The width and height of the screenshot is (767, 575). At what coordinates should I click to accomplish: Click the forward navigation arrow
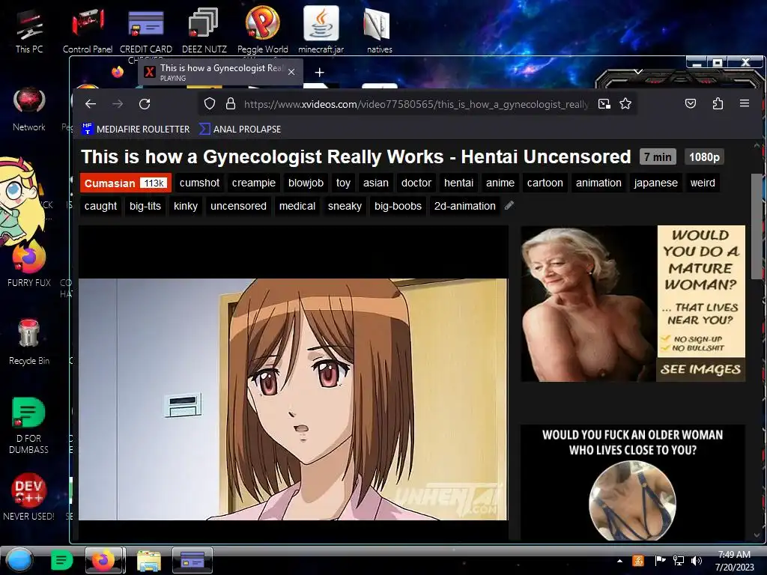pos(118,103)
